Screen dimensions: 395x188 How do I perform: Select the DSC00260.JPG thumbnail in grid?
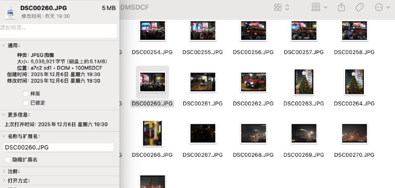153,82
